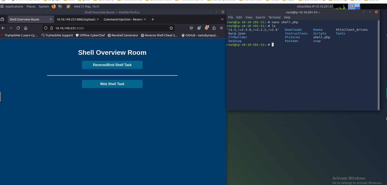This screenshot has width=387, height=185.
Task: Open the terminal View menu
Action: tap(249, 17)
